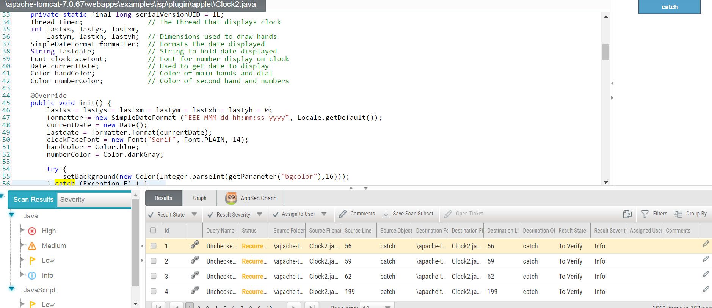Toggle the select-all checkbox in grid header
This screenshot has height=308, width=712.
[x=153, y=230]
